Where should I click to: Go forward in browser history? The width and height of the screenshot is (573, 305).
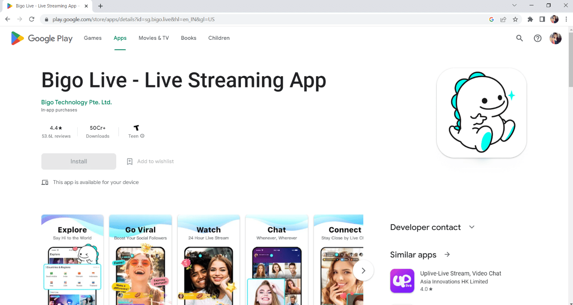tap(20, 19)
